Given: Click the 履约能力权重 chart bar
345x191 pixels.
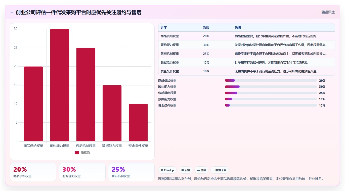Looking at the screenshot, I should [x=60, y=85].
